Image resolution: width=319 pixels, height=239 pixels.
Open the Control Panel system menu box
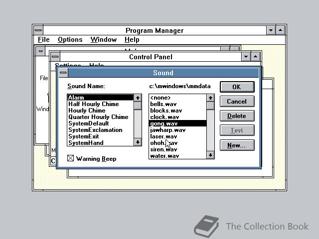coord(55,56)
